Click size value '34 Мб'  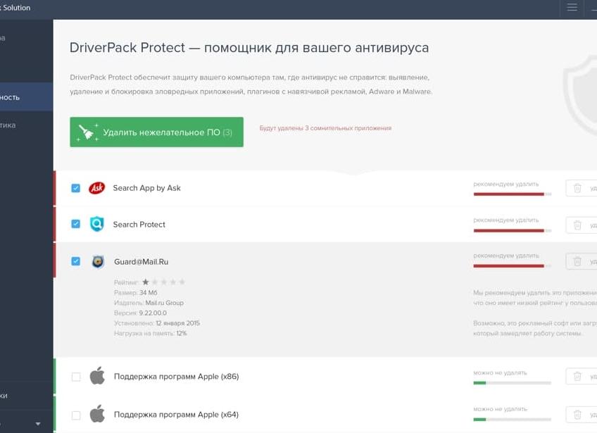pos(149,292)
